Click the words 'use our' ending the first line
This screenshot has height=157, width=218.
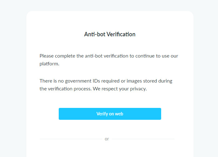[x=170, y=56]
